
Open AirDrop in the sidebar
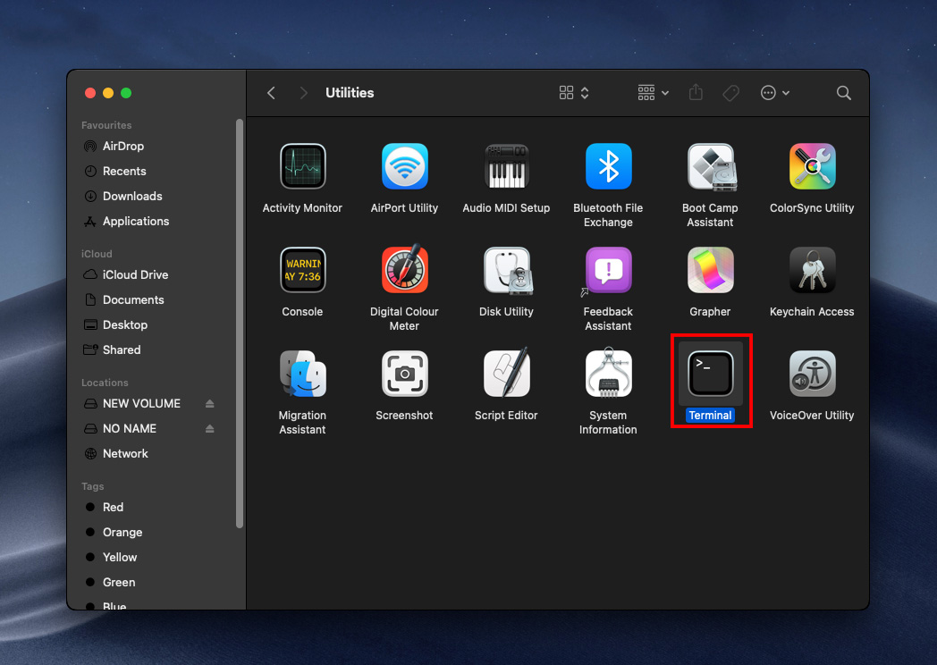[x=123, y=147]
